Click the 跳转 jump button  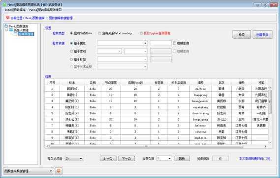pos(182,158)
